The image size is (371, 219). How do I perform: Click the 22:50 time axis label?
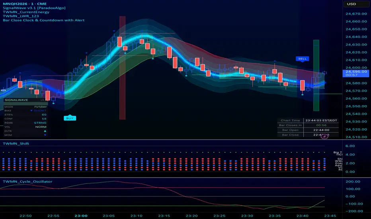click(25, 216)
